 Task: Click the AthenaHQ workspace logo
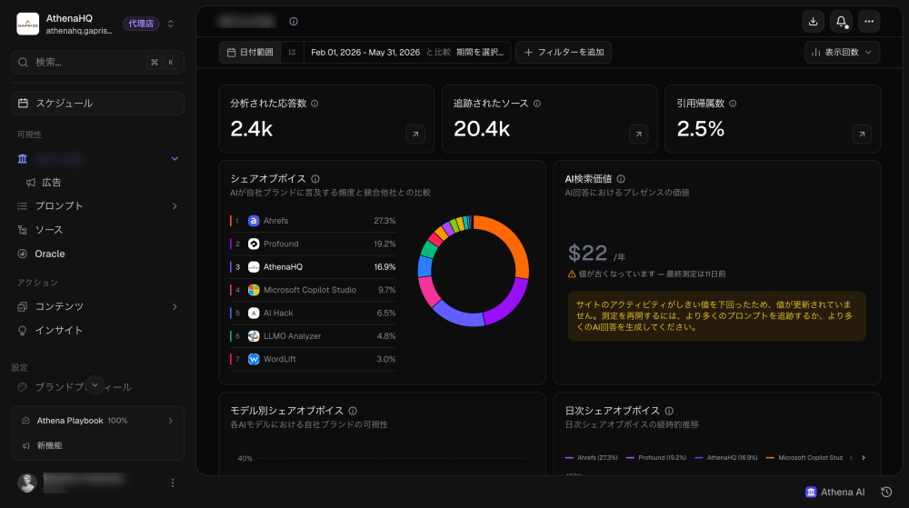pyautogui.click(x=28, y=24)
